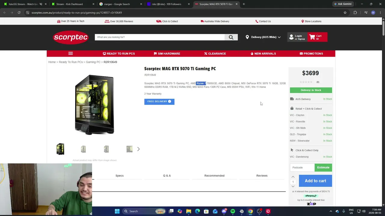This screenshot has height=216, width=385.
Task: Select the Specs tab
Action: pyautogui.click(x=119, y=175)
